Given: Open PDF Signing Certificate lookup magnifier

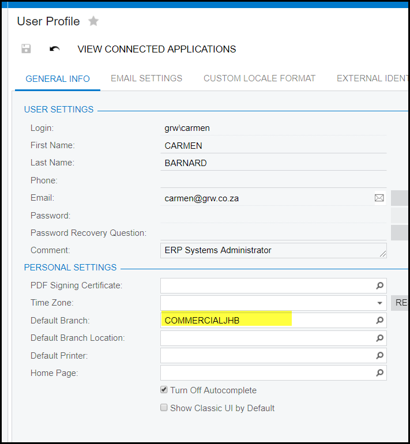Looking at the screenshot, I should pyautogui.click(x=379, y=285).
